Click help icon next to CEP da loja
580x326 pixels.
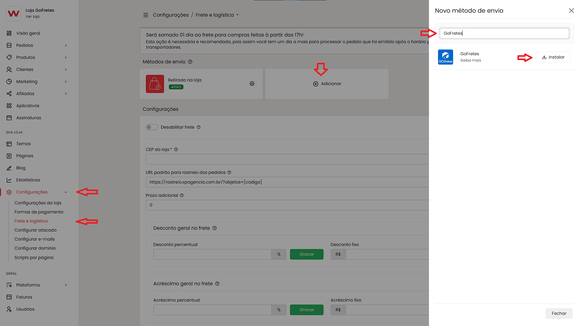point(176,150)
